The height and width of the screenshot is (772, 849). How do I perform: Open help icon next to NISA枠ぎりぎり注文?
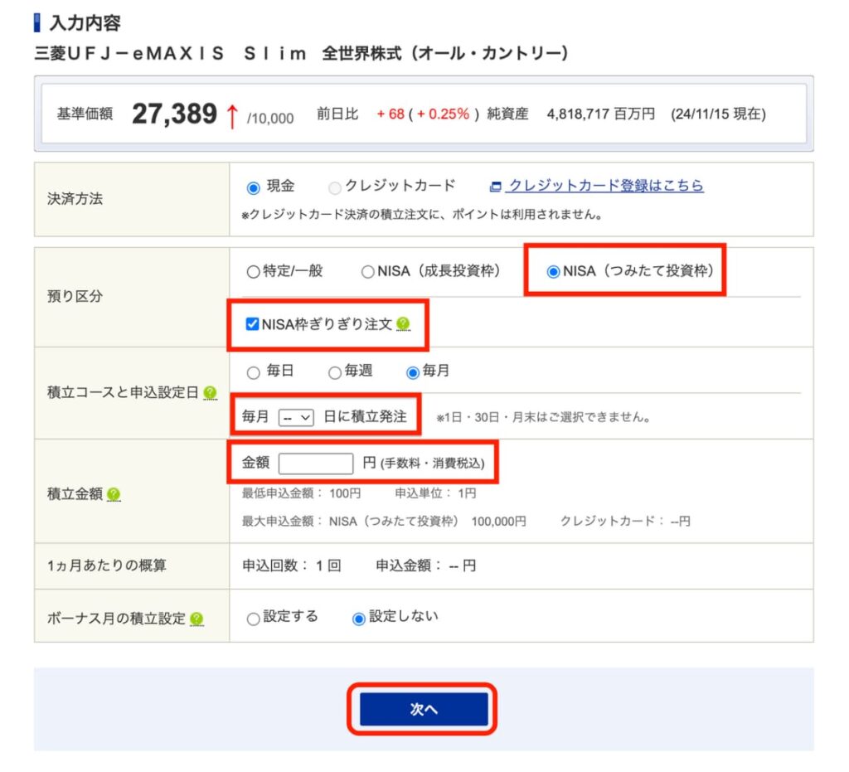[x=403, y=323]
